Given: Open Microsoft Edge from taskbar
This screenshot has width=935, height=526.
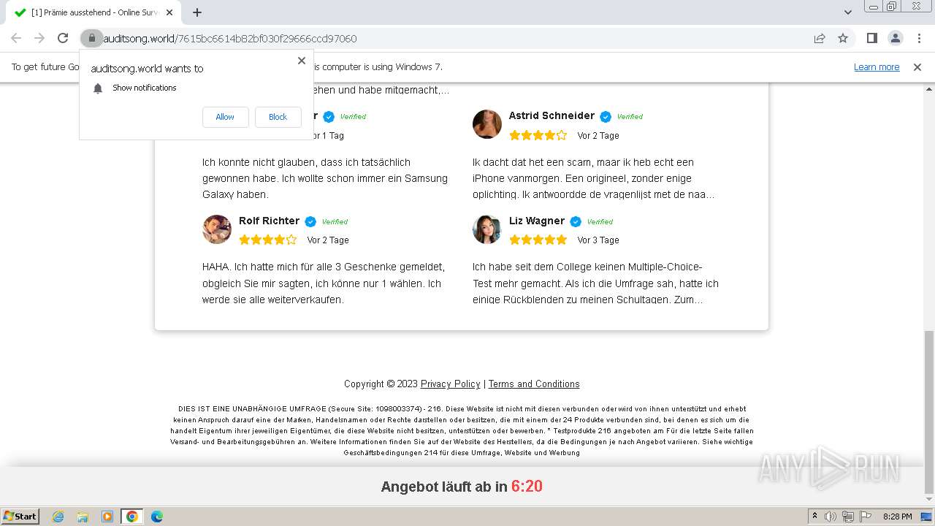Looking at the screenshot, I should click(x=157, y=517).
